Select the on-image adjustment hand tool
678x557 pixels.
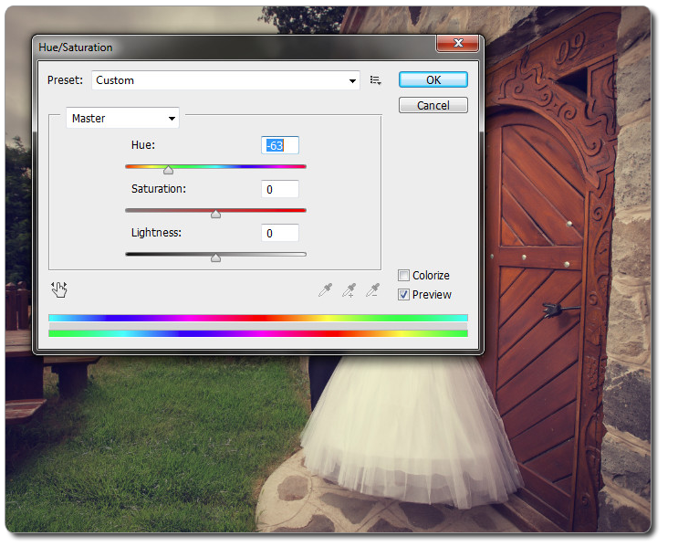point(59,290)
